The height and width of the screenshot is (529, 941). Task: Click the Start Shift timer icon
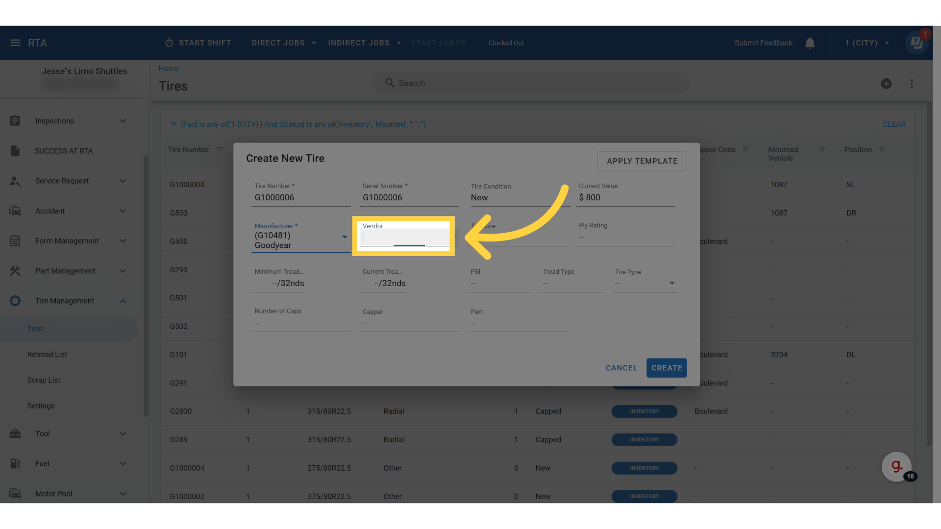pyautogui.click(x=169, y=43)
